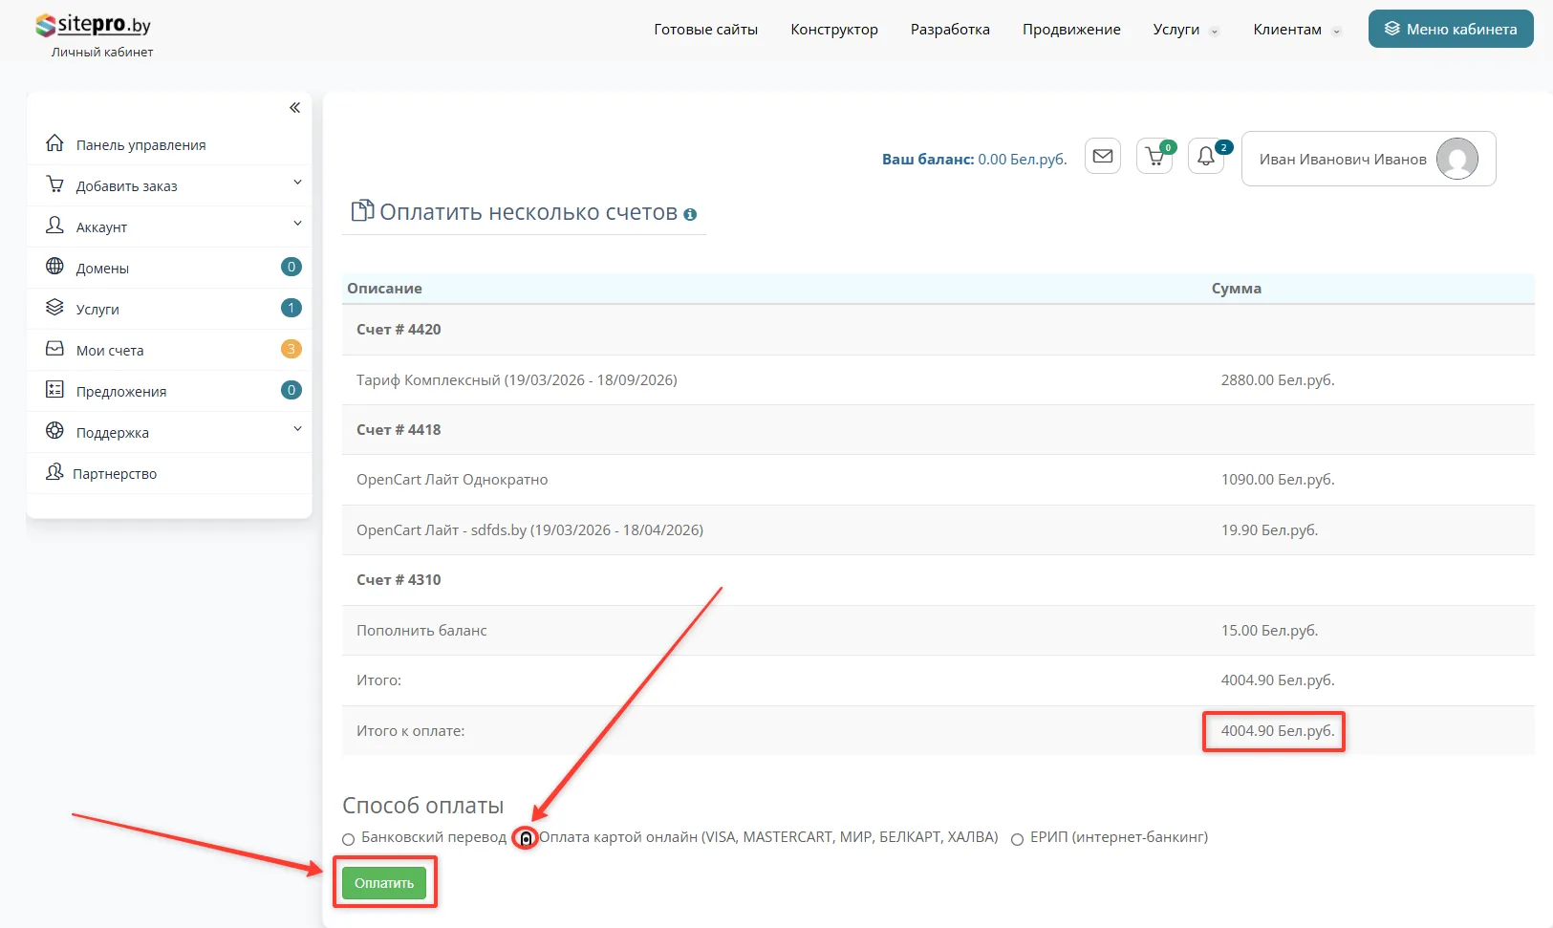Click the info icon beside page title
Image resolution: width=1553 pixels, height=928 pixels.
pyautogui.click(x=690, y=215)
